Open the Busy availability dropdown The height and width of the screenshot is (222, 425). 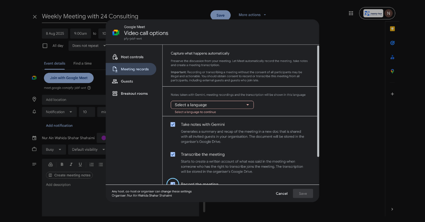point(53,150)
